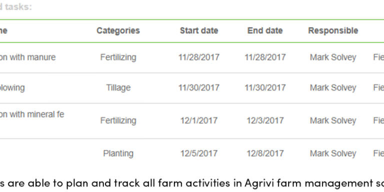The height and width of the screenshot is (192, 384).
Task: Select end date 12/3/2017
Action: pyautogui.click(x=265, y=120)
